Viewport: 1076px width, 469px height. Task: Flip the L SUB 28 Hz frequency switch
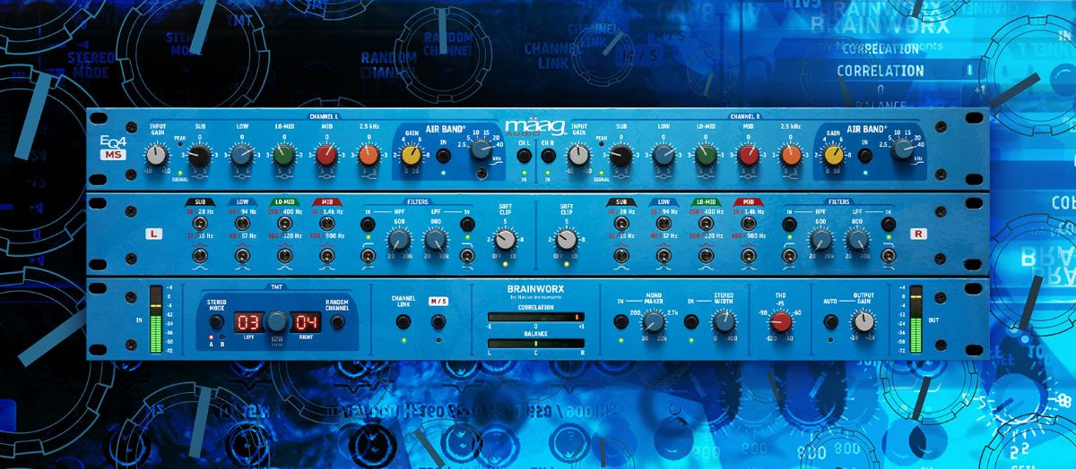199,224
